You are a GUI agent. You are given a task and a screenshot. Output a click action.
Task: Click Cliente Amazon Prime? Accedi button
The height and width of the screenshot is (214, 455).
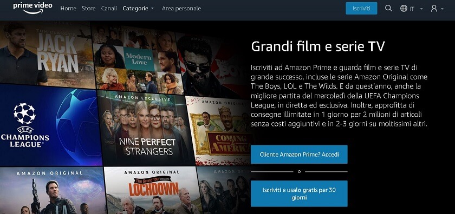tap(299, 155)
